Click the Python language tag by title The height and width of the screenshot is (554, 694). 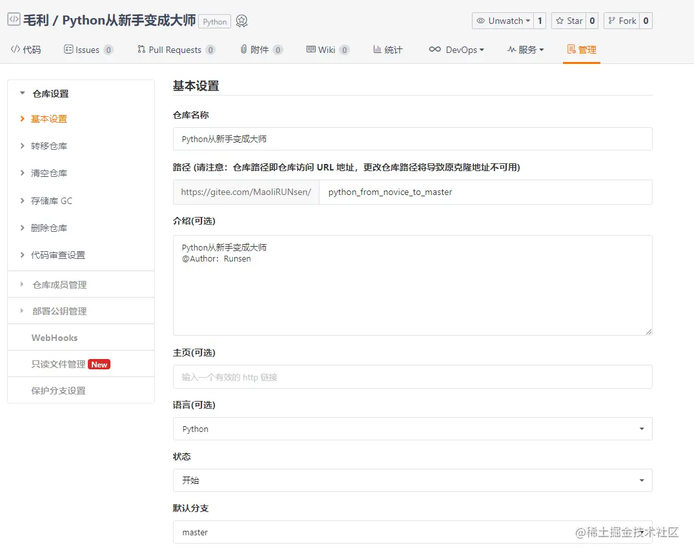pyautogui.click(x=215, y=22)
